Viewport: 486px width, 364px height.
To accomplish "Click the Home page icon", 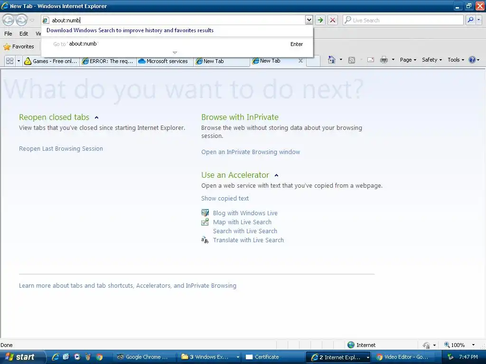I will [332, 60].
